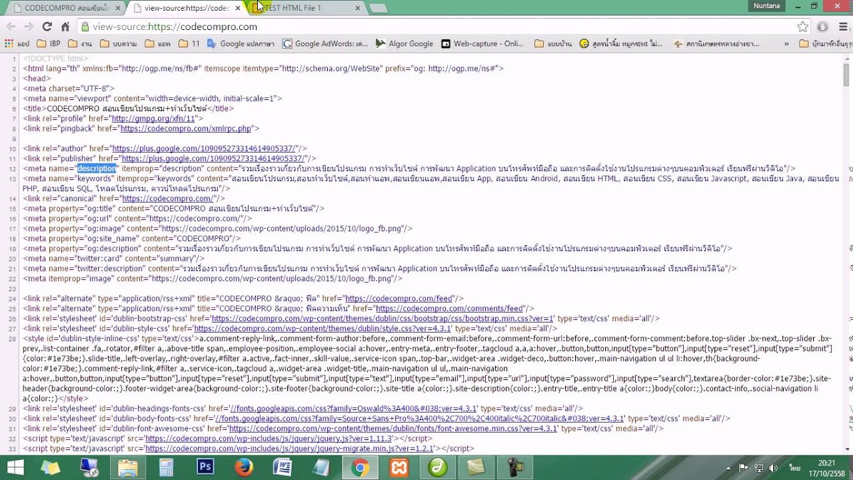Viewport: 853px width, 480px height.
Task: Open the folder named 11 in bookmarks
Action: (x=190, y=43)
